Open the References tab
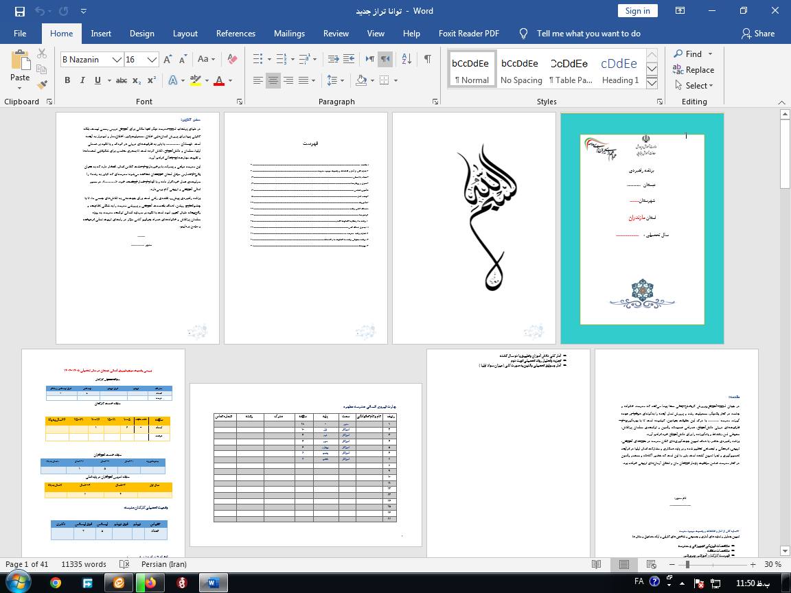Image resolution: width=791 pixels, height=593 pixels. pos(236,33)
